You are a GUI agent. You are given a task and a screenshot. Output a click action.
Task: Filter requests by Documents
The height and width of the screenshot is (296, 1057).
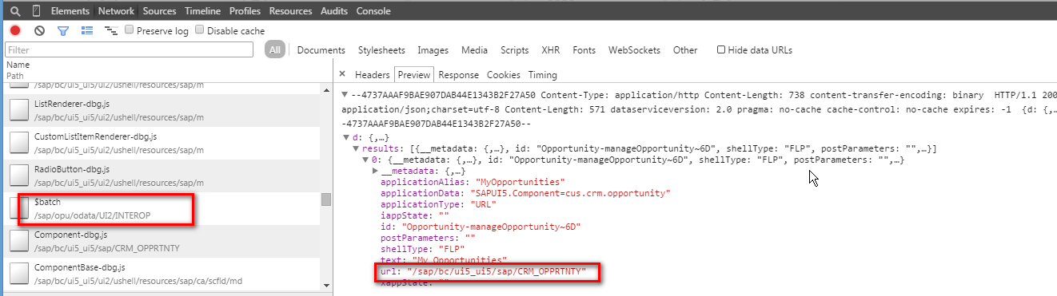coord(321,50)
